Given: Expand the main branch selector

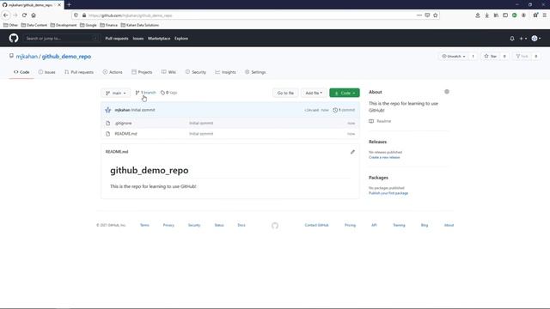Looking at the screenshot, I should coord(116,93).
